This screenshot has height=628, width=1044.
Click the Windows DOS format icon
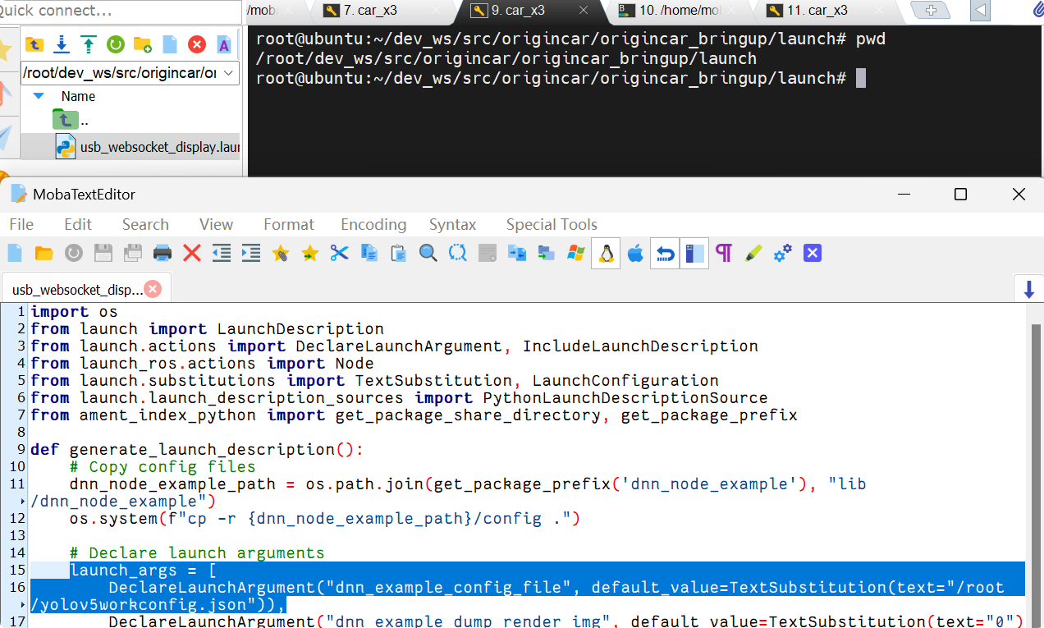pos(576,253)
